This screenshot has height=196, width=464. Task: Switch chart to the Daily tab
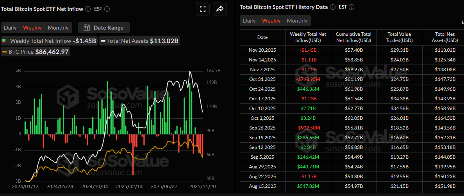tap(11, 28)
